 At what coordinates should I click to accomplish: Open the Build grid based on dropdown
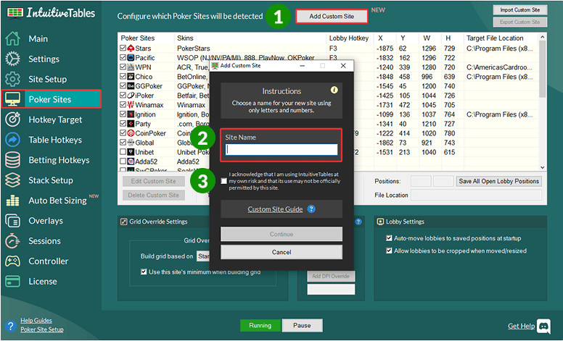click(203, 256)
